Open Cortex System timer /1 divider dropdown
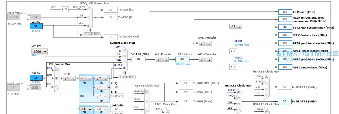The height and width of the screenshot is (114, 339). pyautogui.click(x=236, y=26)
